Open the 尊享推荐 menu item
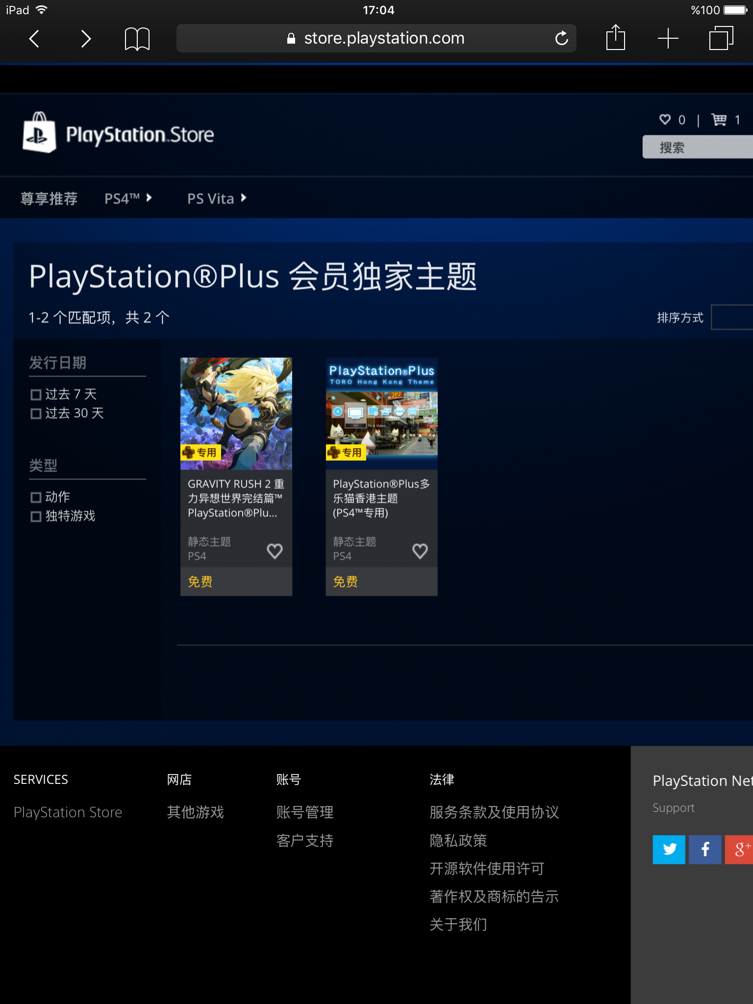Screen dimensions: 753x1004 point(49,199)
